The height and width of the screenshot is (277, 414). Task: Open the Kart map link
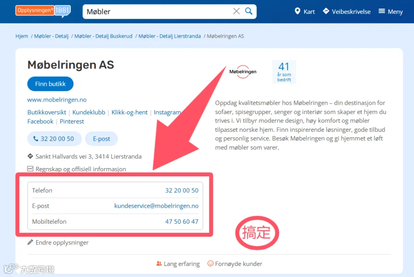305,11
